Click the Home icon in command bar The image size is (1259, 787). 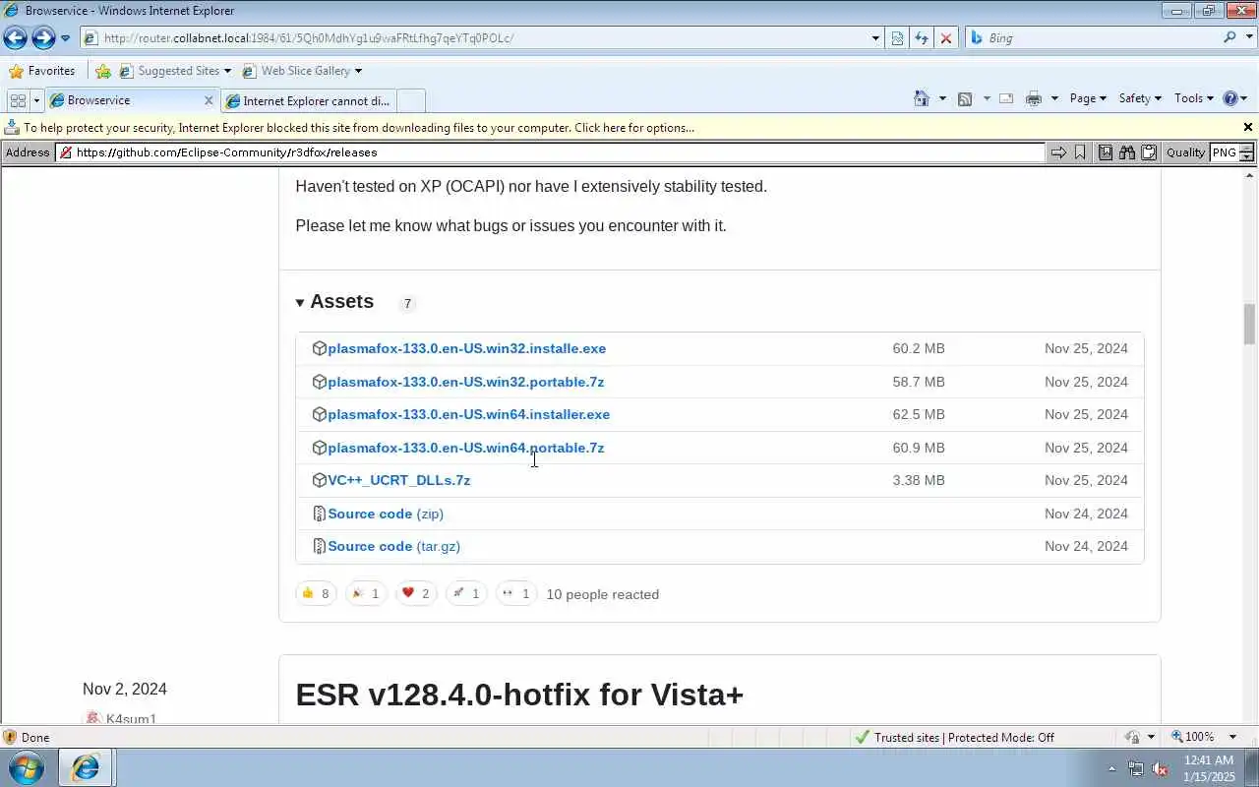pos(922,98)
